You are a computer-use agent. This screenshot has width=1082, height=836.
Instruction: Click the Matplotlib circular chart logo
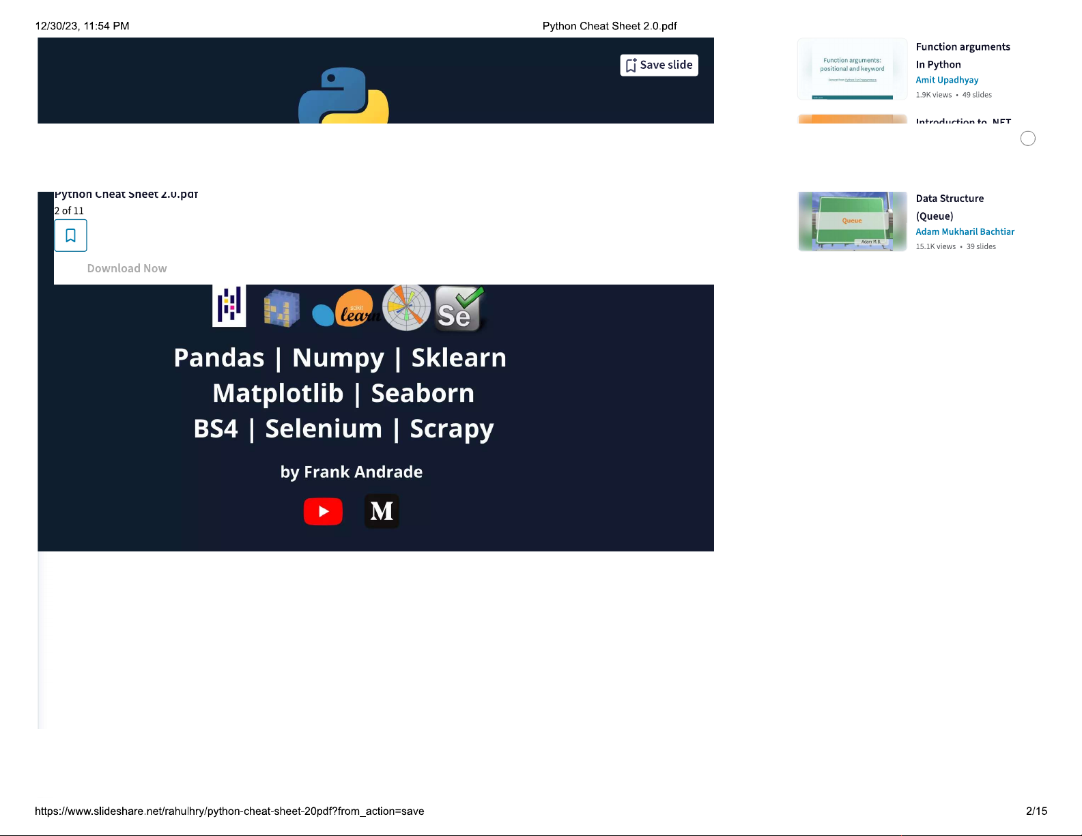406,308
